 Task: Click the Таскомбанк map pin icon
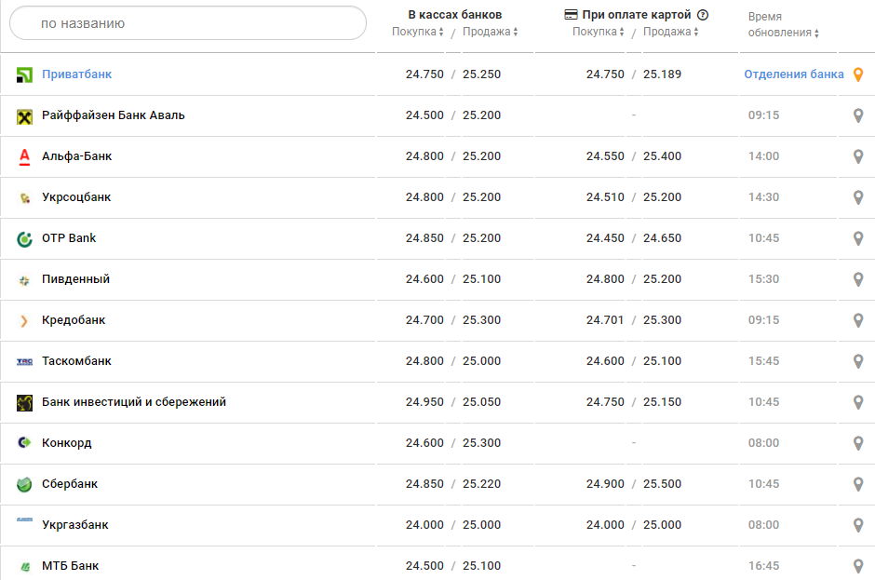(858, 361)
